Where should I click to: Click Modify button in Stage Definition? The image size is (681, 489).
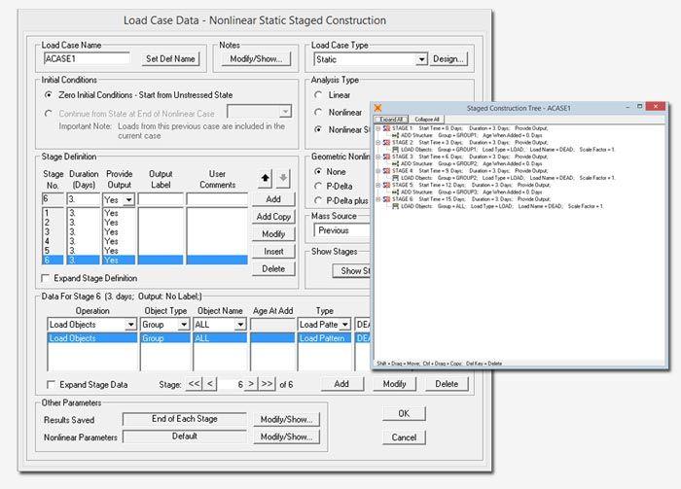click(x=273, y=234)
